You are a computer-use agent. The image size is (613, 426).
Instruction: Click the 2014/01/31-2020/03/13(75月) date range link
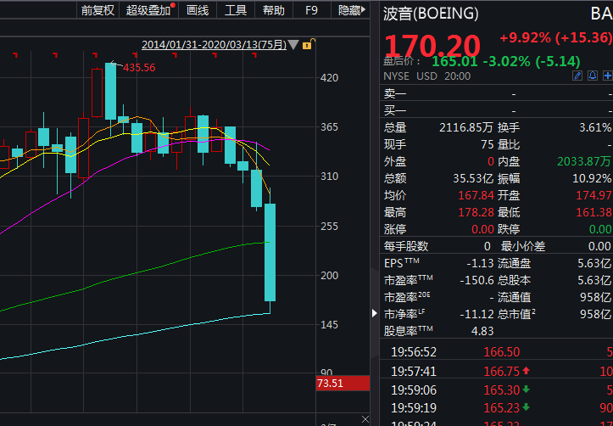[x=214, y=45]
